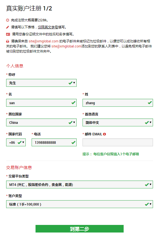Viewport: 160px width, 237px height.
Task: Click the 名 input field containing san
Action: click(41, 103)
